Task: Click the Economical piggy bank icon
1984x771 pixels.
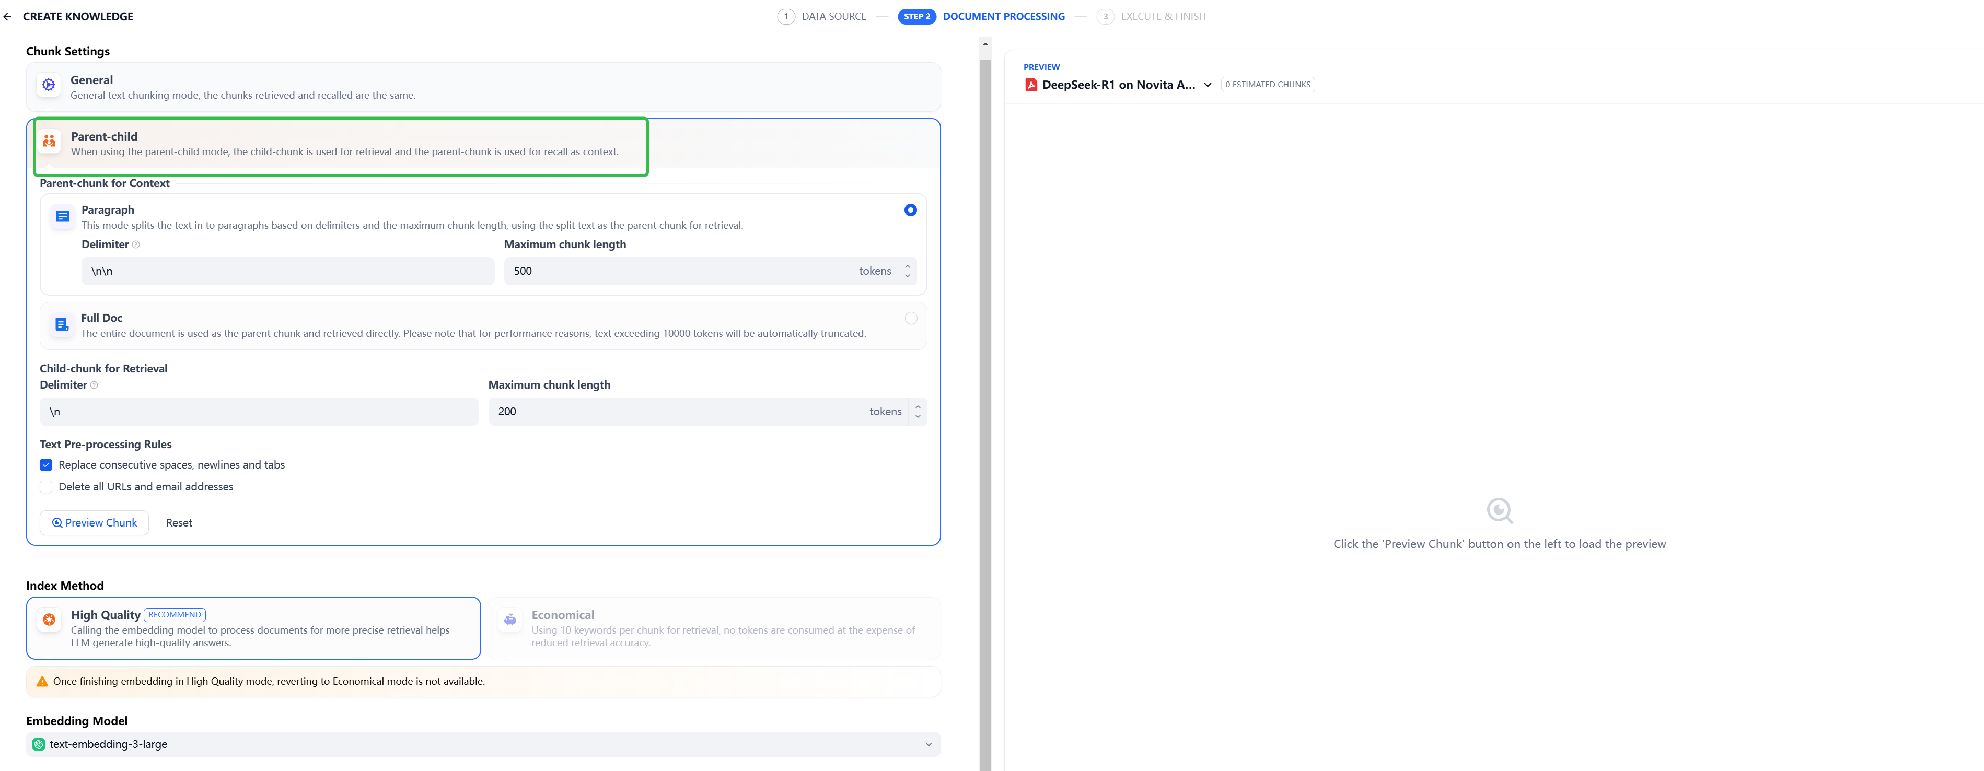Action: pos(510,620)
